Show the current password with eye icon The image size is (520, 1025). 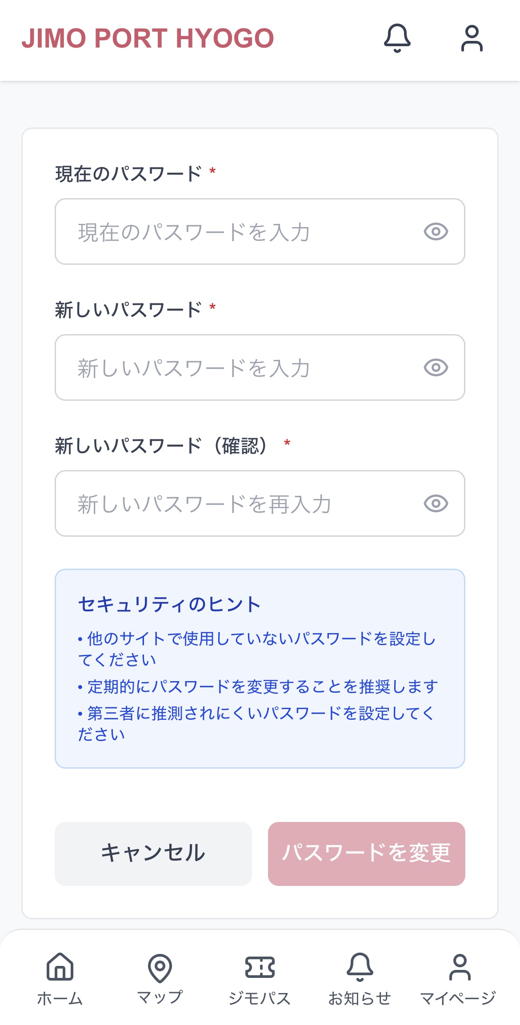[436, 231]
